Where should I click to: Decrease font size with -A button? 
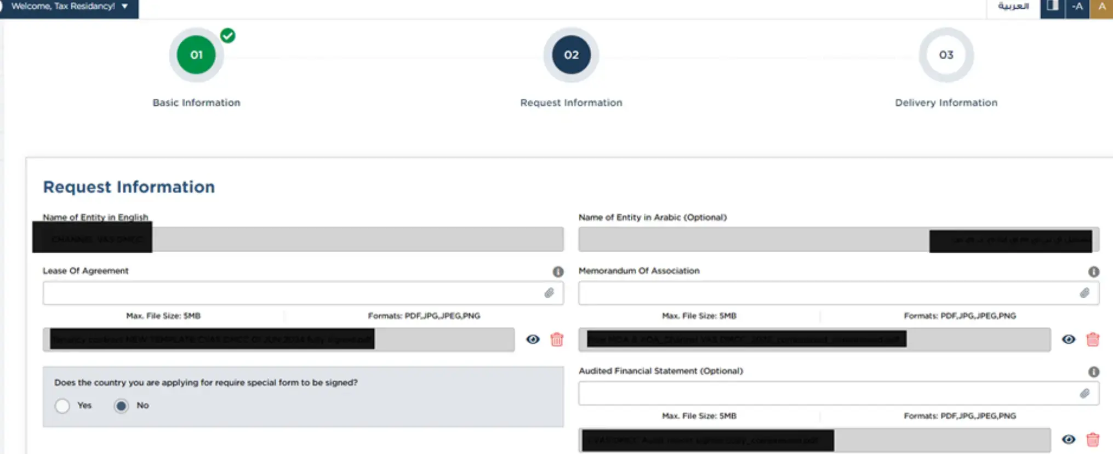pos(1077,7)
